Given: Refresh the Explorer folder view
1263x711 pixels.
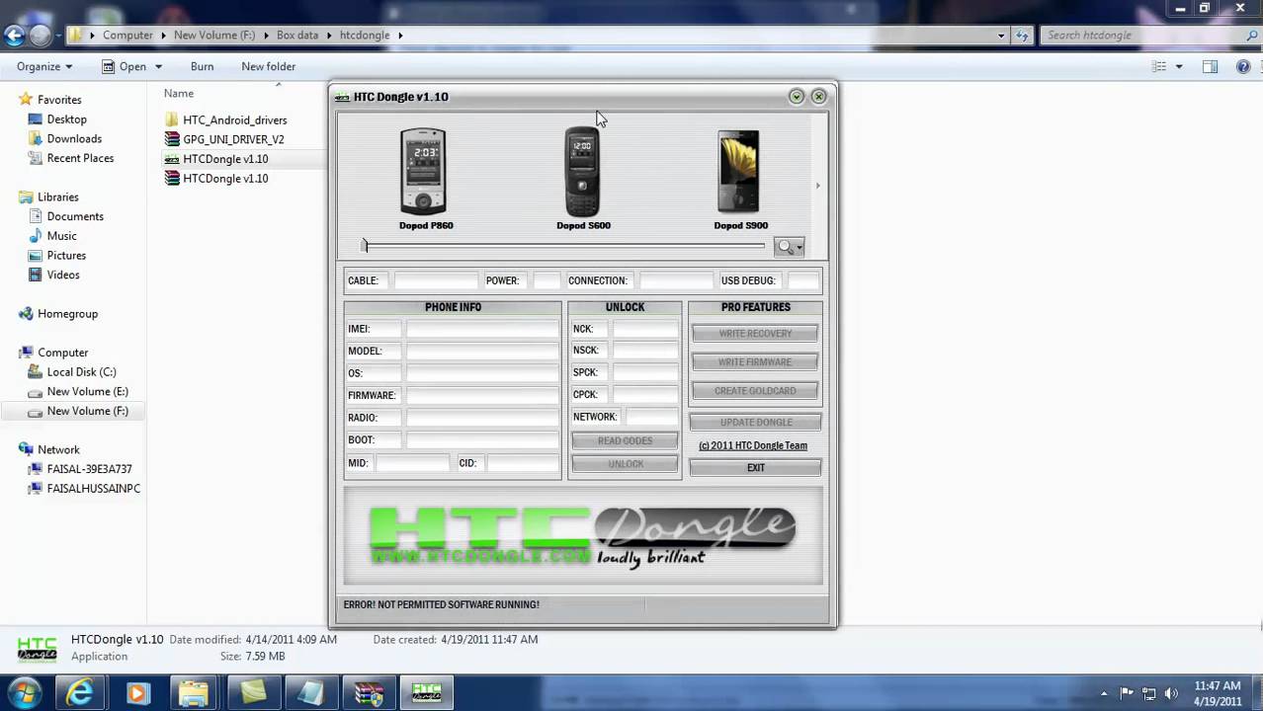Looking at the screenshot, I should 1022,36.
